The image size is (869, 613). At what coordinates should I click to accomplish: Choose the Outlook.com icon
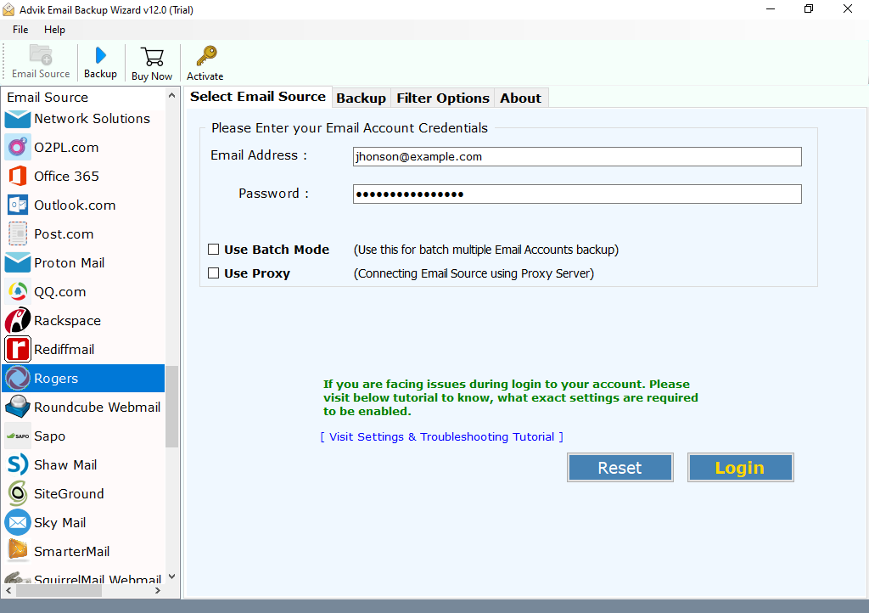tap(18, 205)
